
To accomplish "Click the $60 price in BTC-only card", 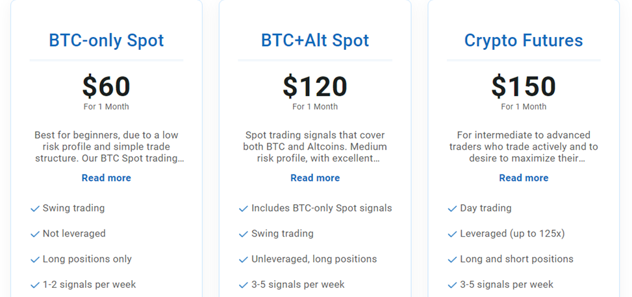I will [107, 86].
